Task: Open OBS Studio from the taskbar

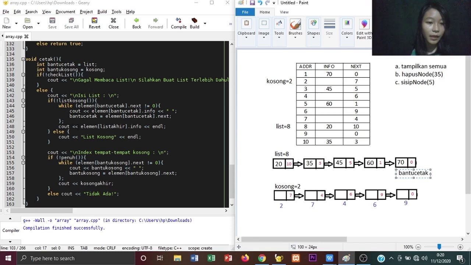Action: [363, 258]
